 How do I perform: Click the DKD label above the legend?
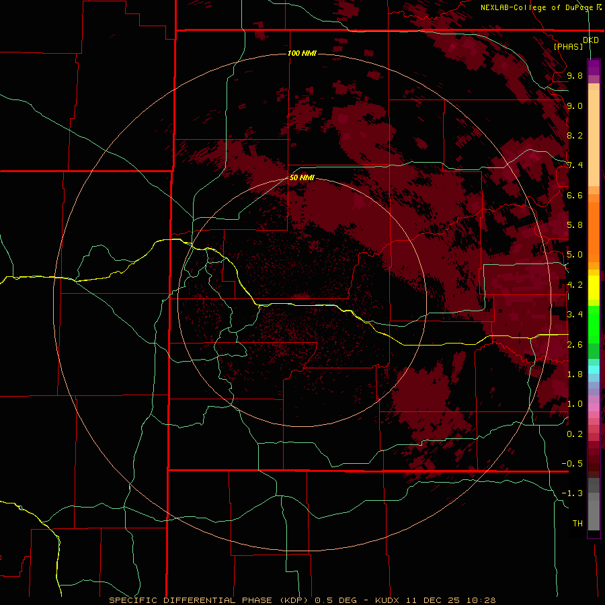591,40
